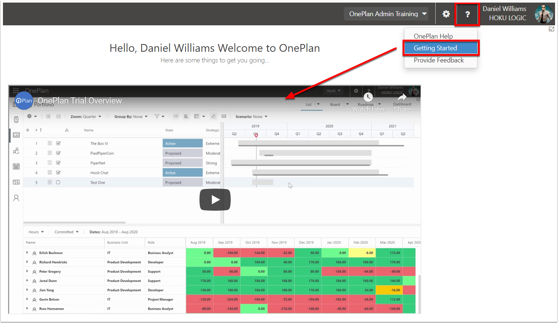Click the expand icon below profile
This screenshot has height=323, width=558.
551,29
